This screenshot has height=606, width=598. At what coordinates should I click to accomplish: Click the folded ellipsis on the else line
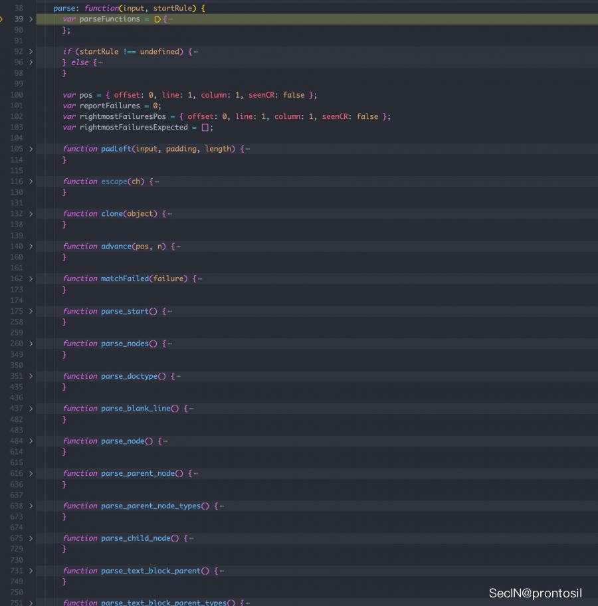100,62
